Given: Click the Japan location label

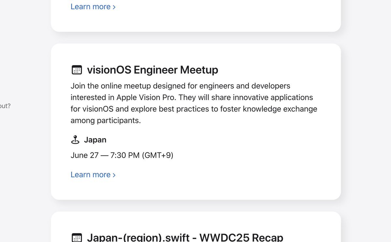Looking at the screenshot, I should pyautogui.click(x=95, y=140).
